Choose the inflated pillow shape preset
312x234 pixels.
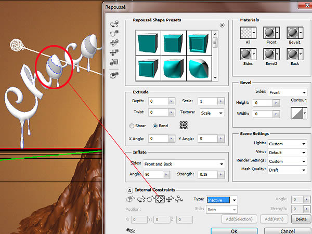coord(174,68)
